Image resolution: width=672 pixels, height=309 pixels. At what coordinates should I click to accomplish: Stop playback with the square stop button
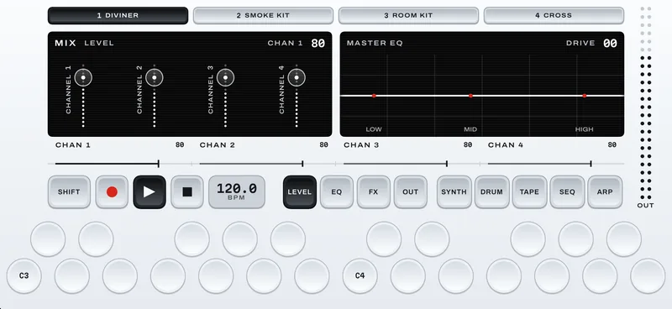point(186,192)
